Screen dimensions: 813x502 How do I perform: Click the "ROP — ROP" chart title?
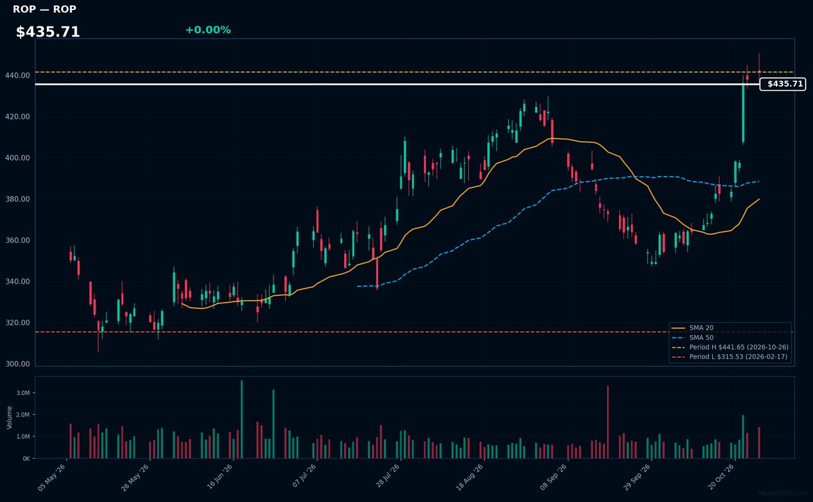point(45,9)
